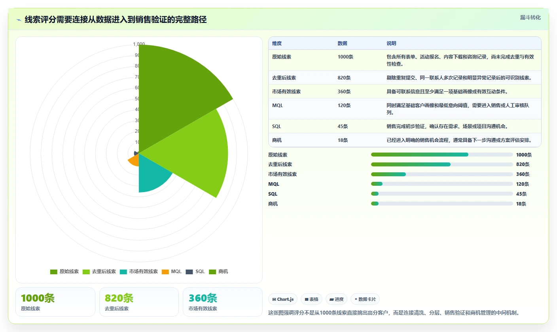The height and width of the screenshot is (332, 557).
Task: Toggle the 商机 legend item under the chart
Action: (218, 272)
